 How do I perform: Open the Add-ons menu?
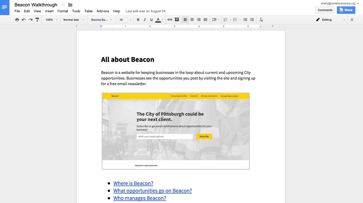103,11
